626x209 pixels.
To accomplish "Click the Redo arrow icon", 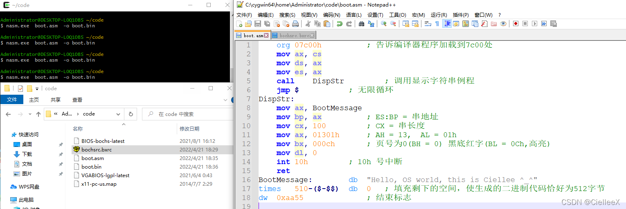I will [x=349, y=24].
